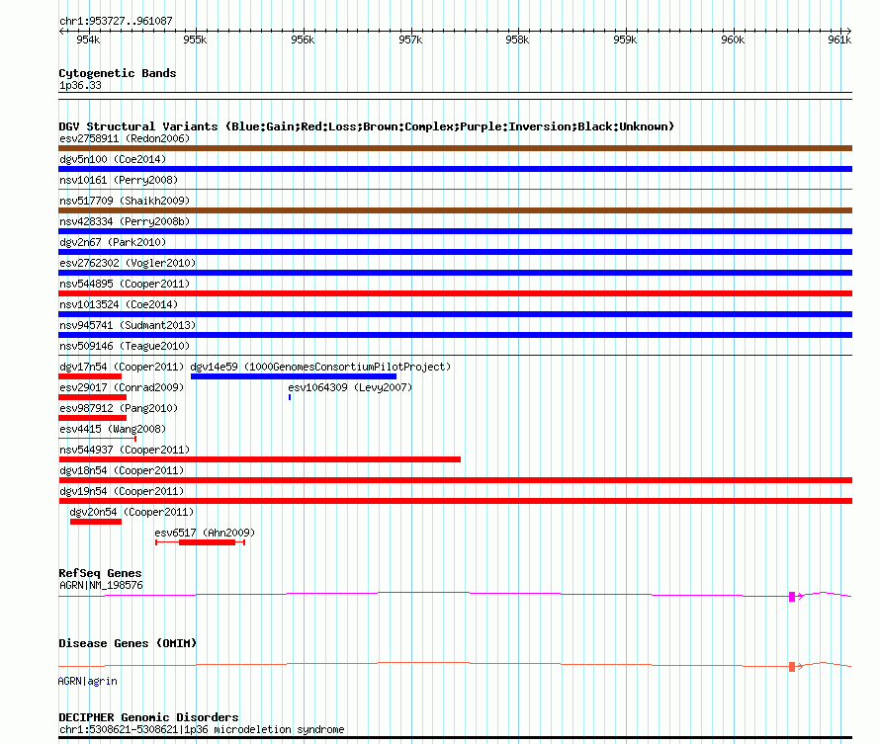Click the dgv20n54 (Cooper2011) label

132,512
